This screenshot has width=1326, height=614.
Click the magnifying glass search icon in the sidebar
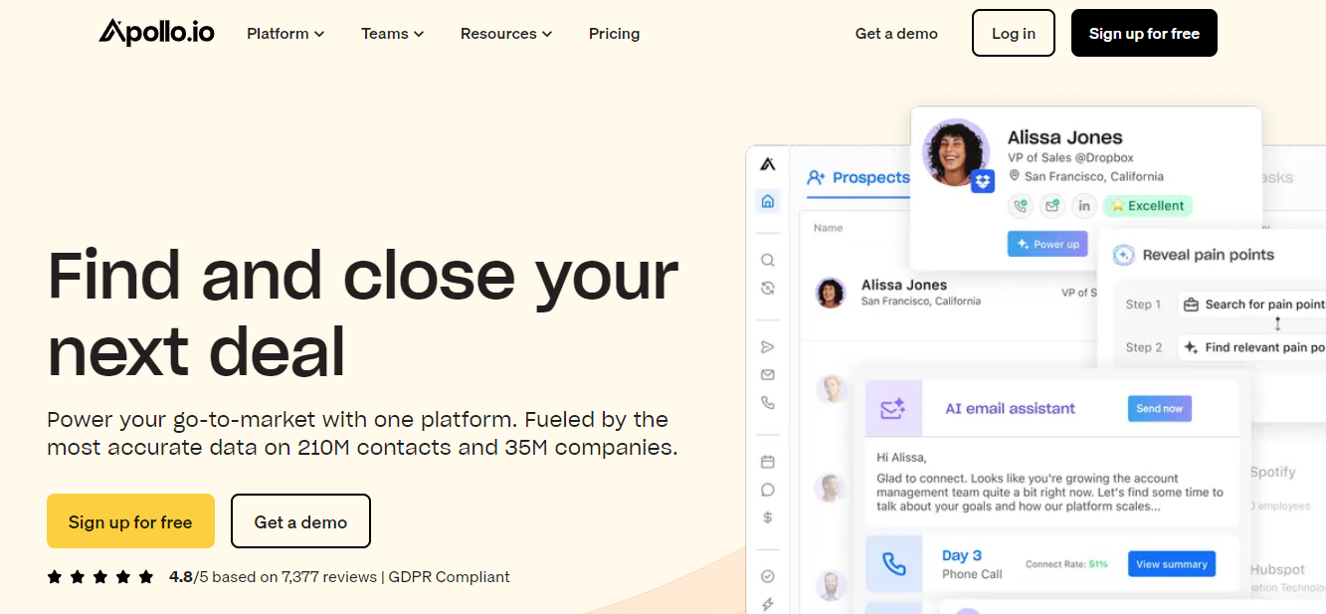pos(767,261)
